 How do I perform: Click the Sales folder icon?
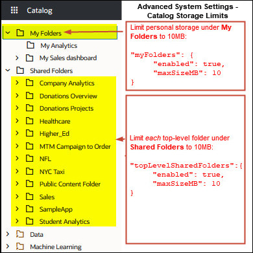[x=29, y=197]
